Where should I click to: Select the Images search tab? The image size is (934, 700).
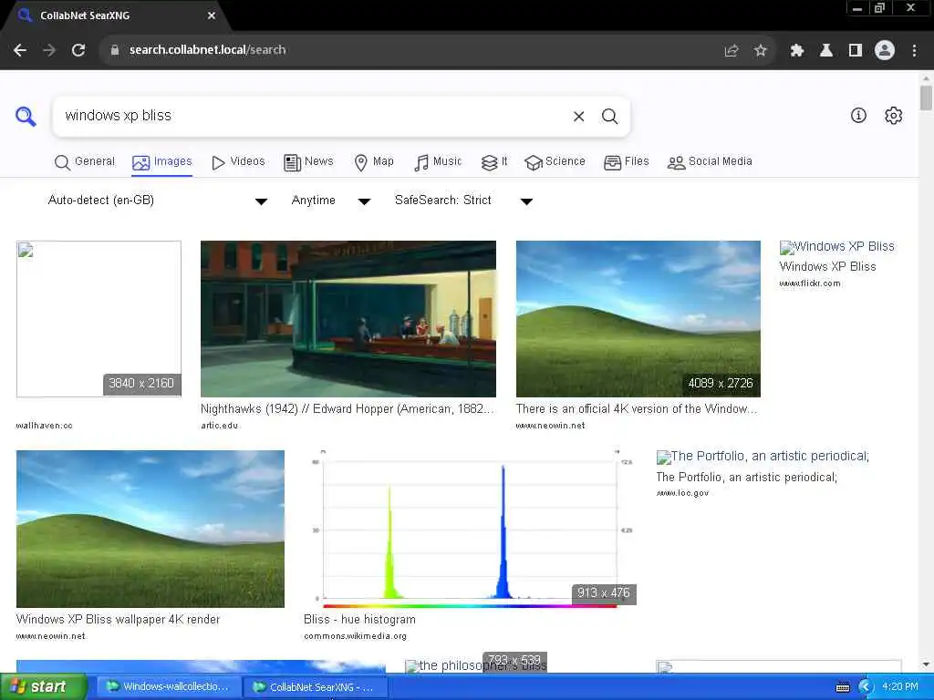point(162,162)
